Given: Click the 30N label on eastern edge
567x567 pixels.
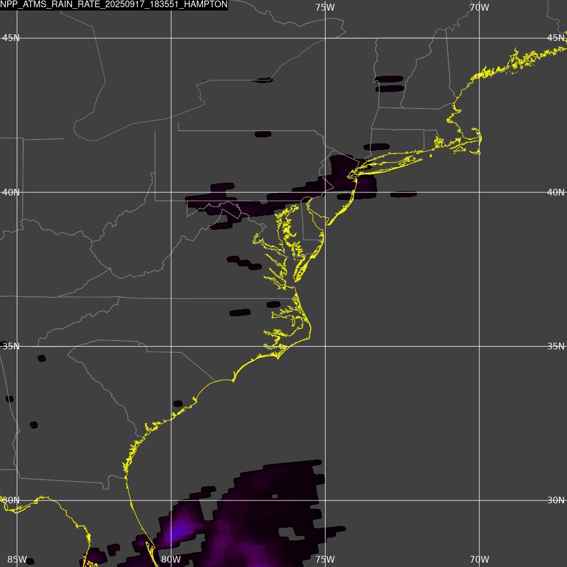Looking at the screenshot, I should point(556,501).
